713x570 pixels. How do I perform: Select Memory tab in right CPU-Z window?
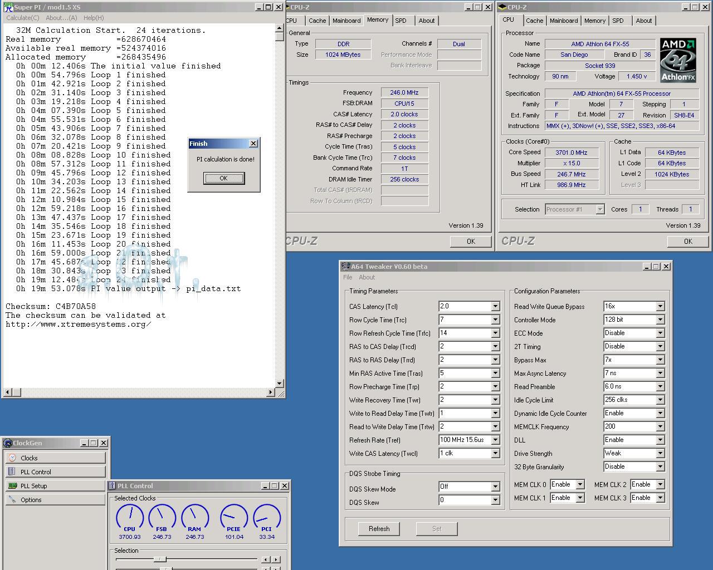pos(595,21)
